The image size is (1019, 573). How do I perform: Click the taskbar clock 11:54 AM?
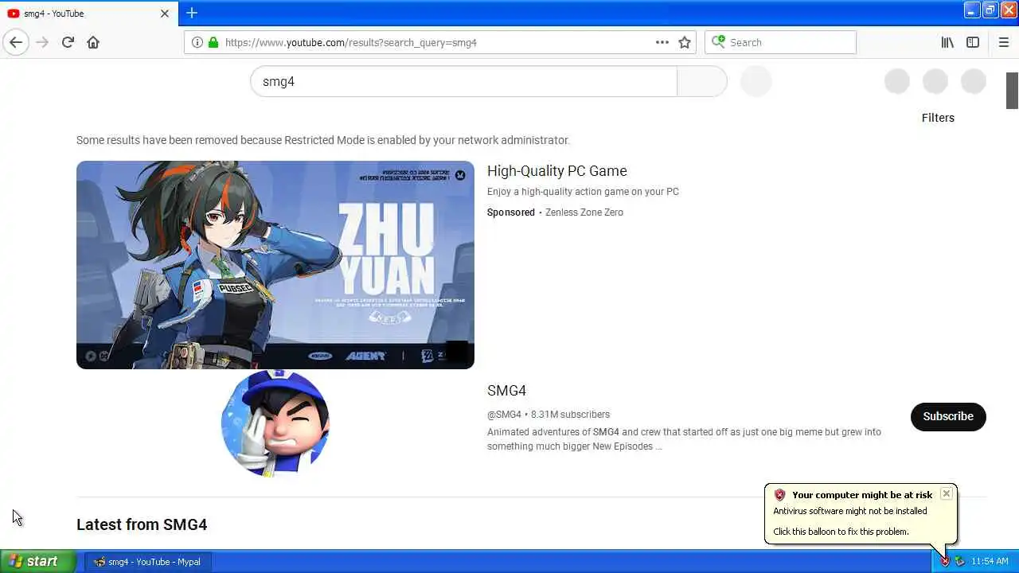point(990,561)
